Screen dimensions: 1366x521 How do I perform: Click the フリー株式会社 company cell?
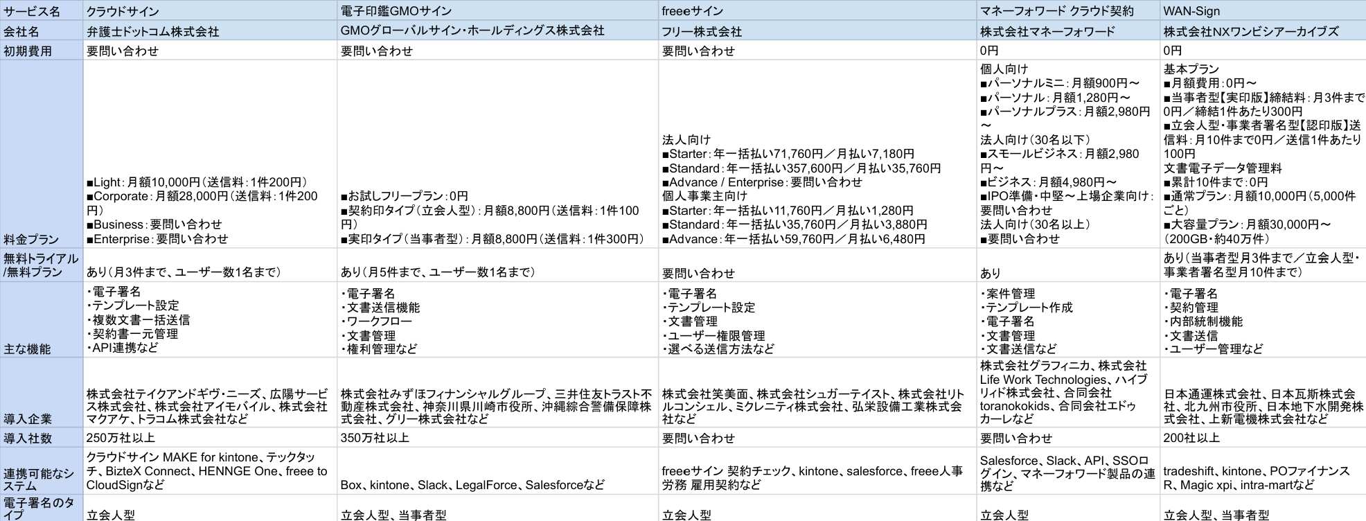pos(817,30)
